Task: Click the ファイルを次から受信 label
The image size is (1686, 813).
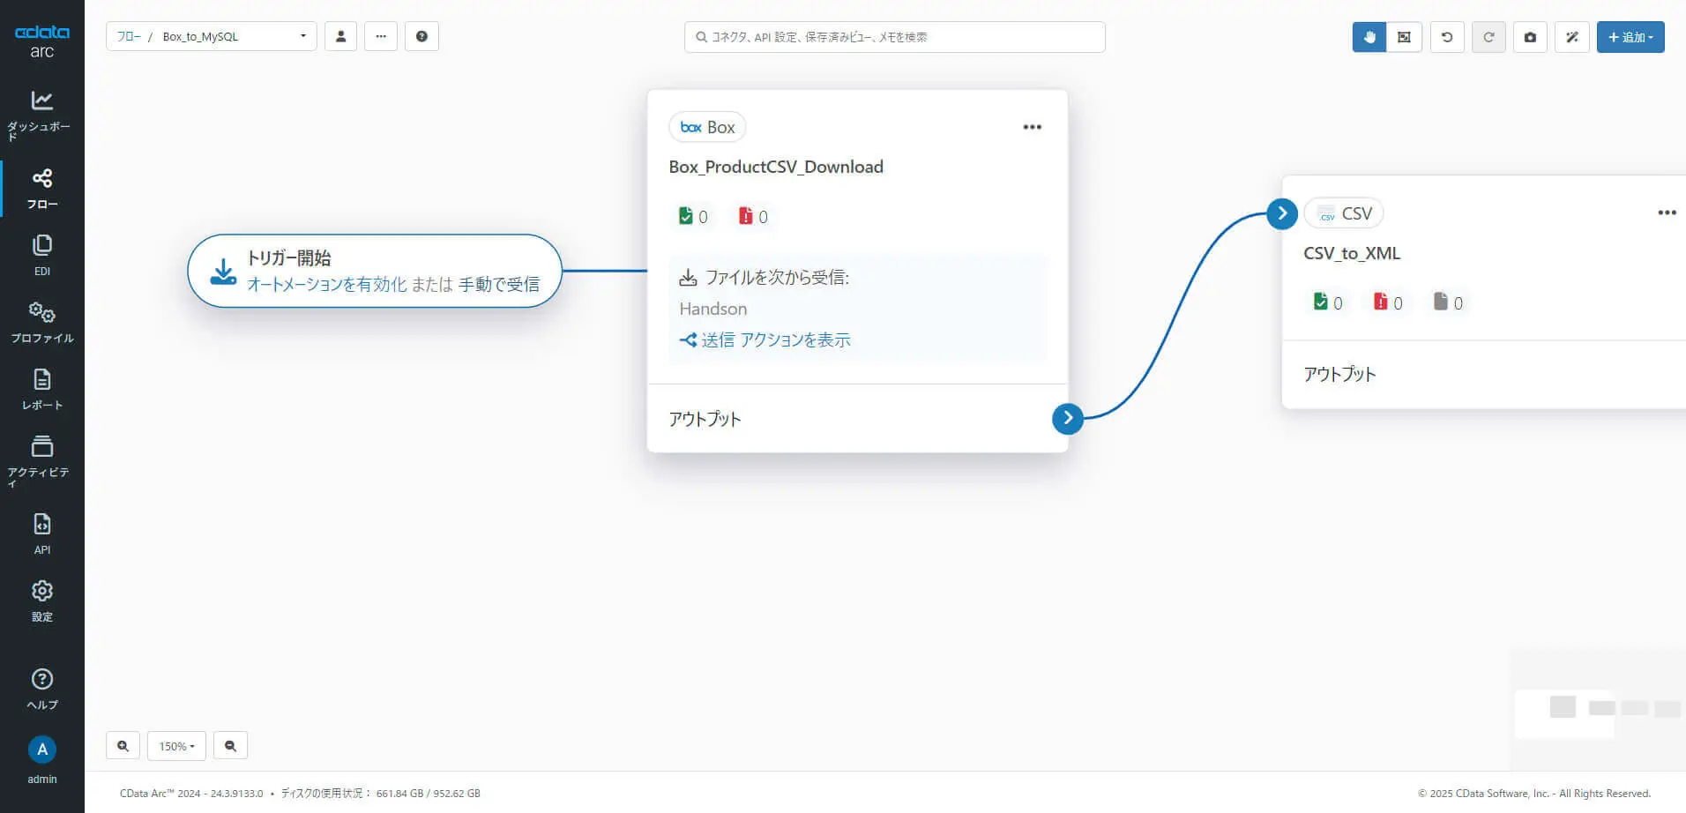Action: (777, 278)
